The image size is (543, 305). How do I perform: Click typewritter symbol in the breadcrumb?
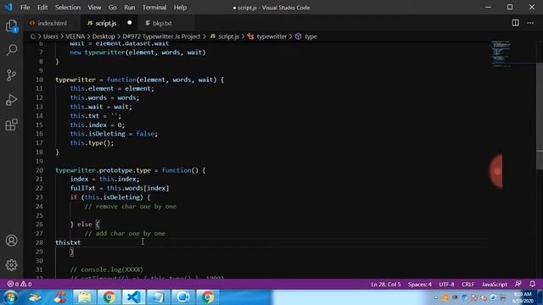pyautogui.click(x=271, y=36)
